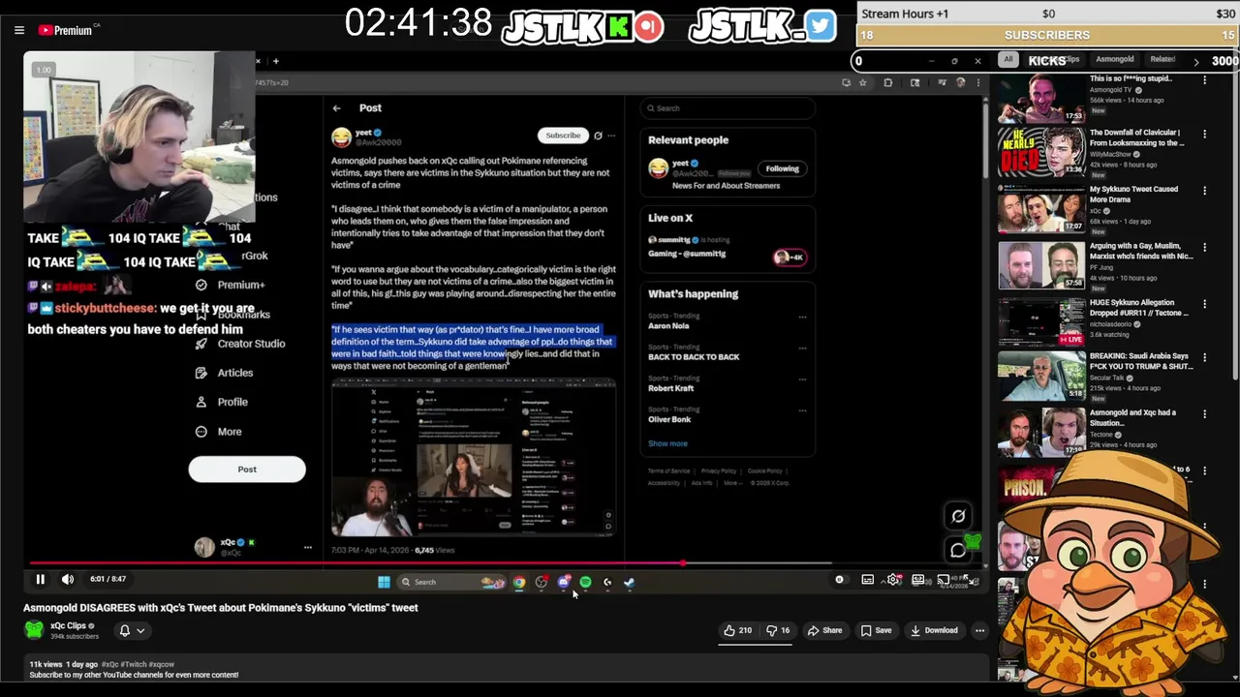Open Creator Studio in the X sidebar
This screenshot has width=1240, height=697.
coord(240,344)
